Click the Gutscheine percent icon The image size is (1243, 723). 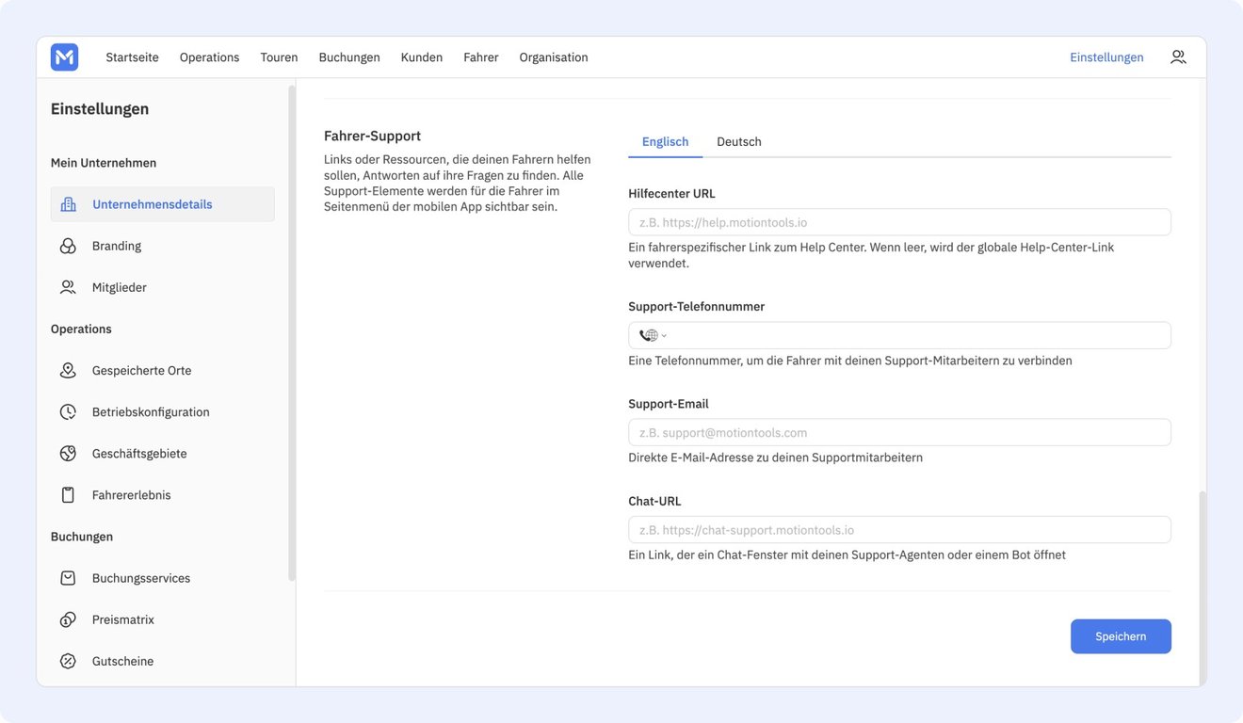(x=68, y=661)
